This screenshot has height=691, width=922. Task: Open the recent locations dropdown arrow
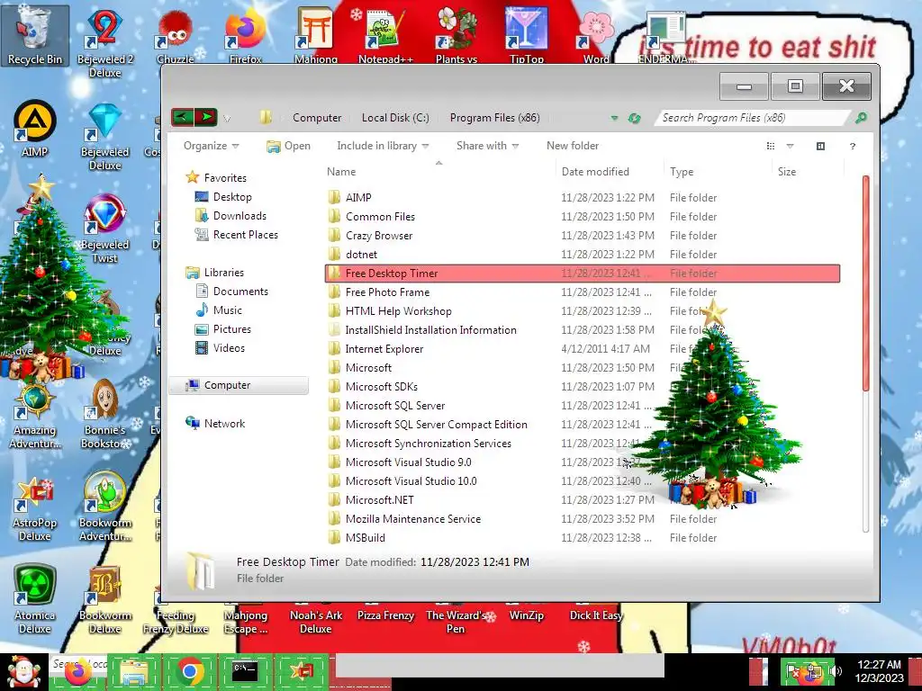227,119
